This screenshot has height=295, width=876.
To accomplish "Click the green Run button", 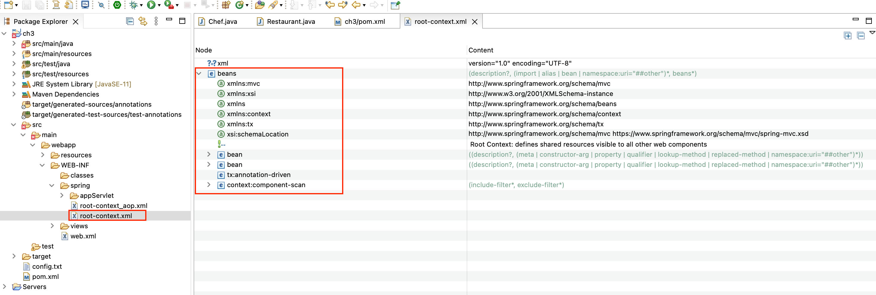I will point(151,5).
